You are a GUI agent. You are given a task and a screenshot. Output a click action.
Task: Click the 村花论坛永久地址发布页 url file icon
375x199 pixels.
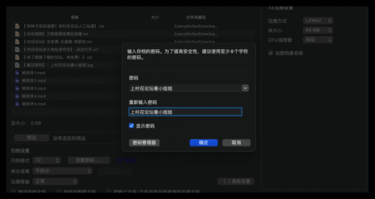(17, 49)
